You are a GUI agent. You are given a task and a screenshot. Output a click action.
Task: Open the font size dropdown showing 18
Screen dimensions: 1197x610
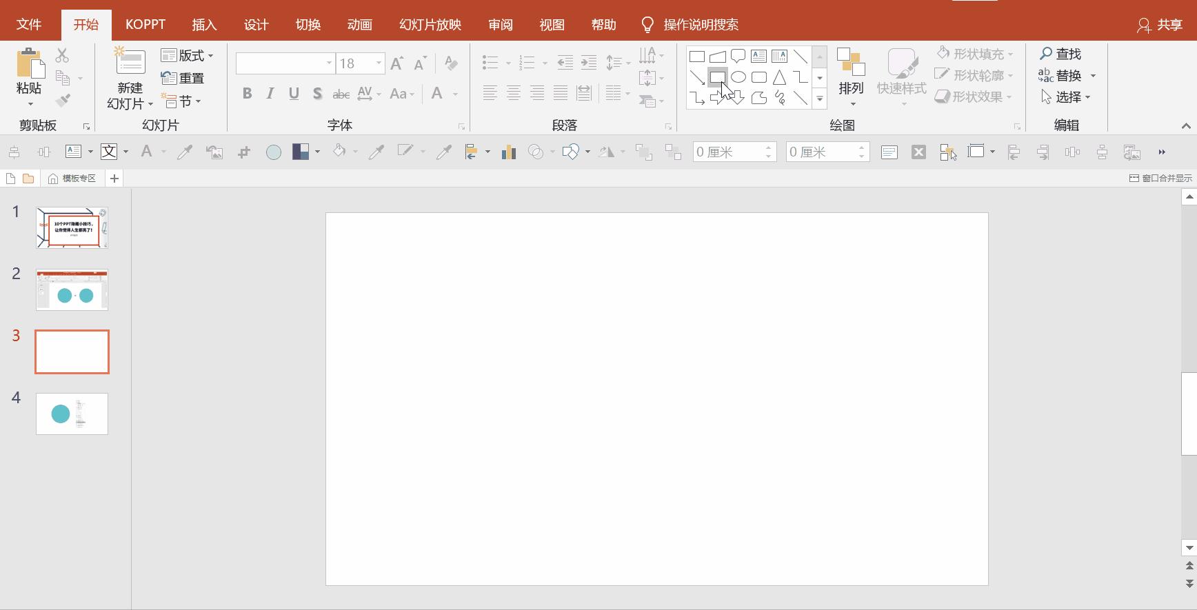click(x=379, y=63)
